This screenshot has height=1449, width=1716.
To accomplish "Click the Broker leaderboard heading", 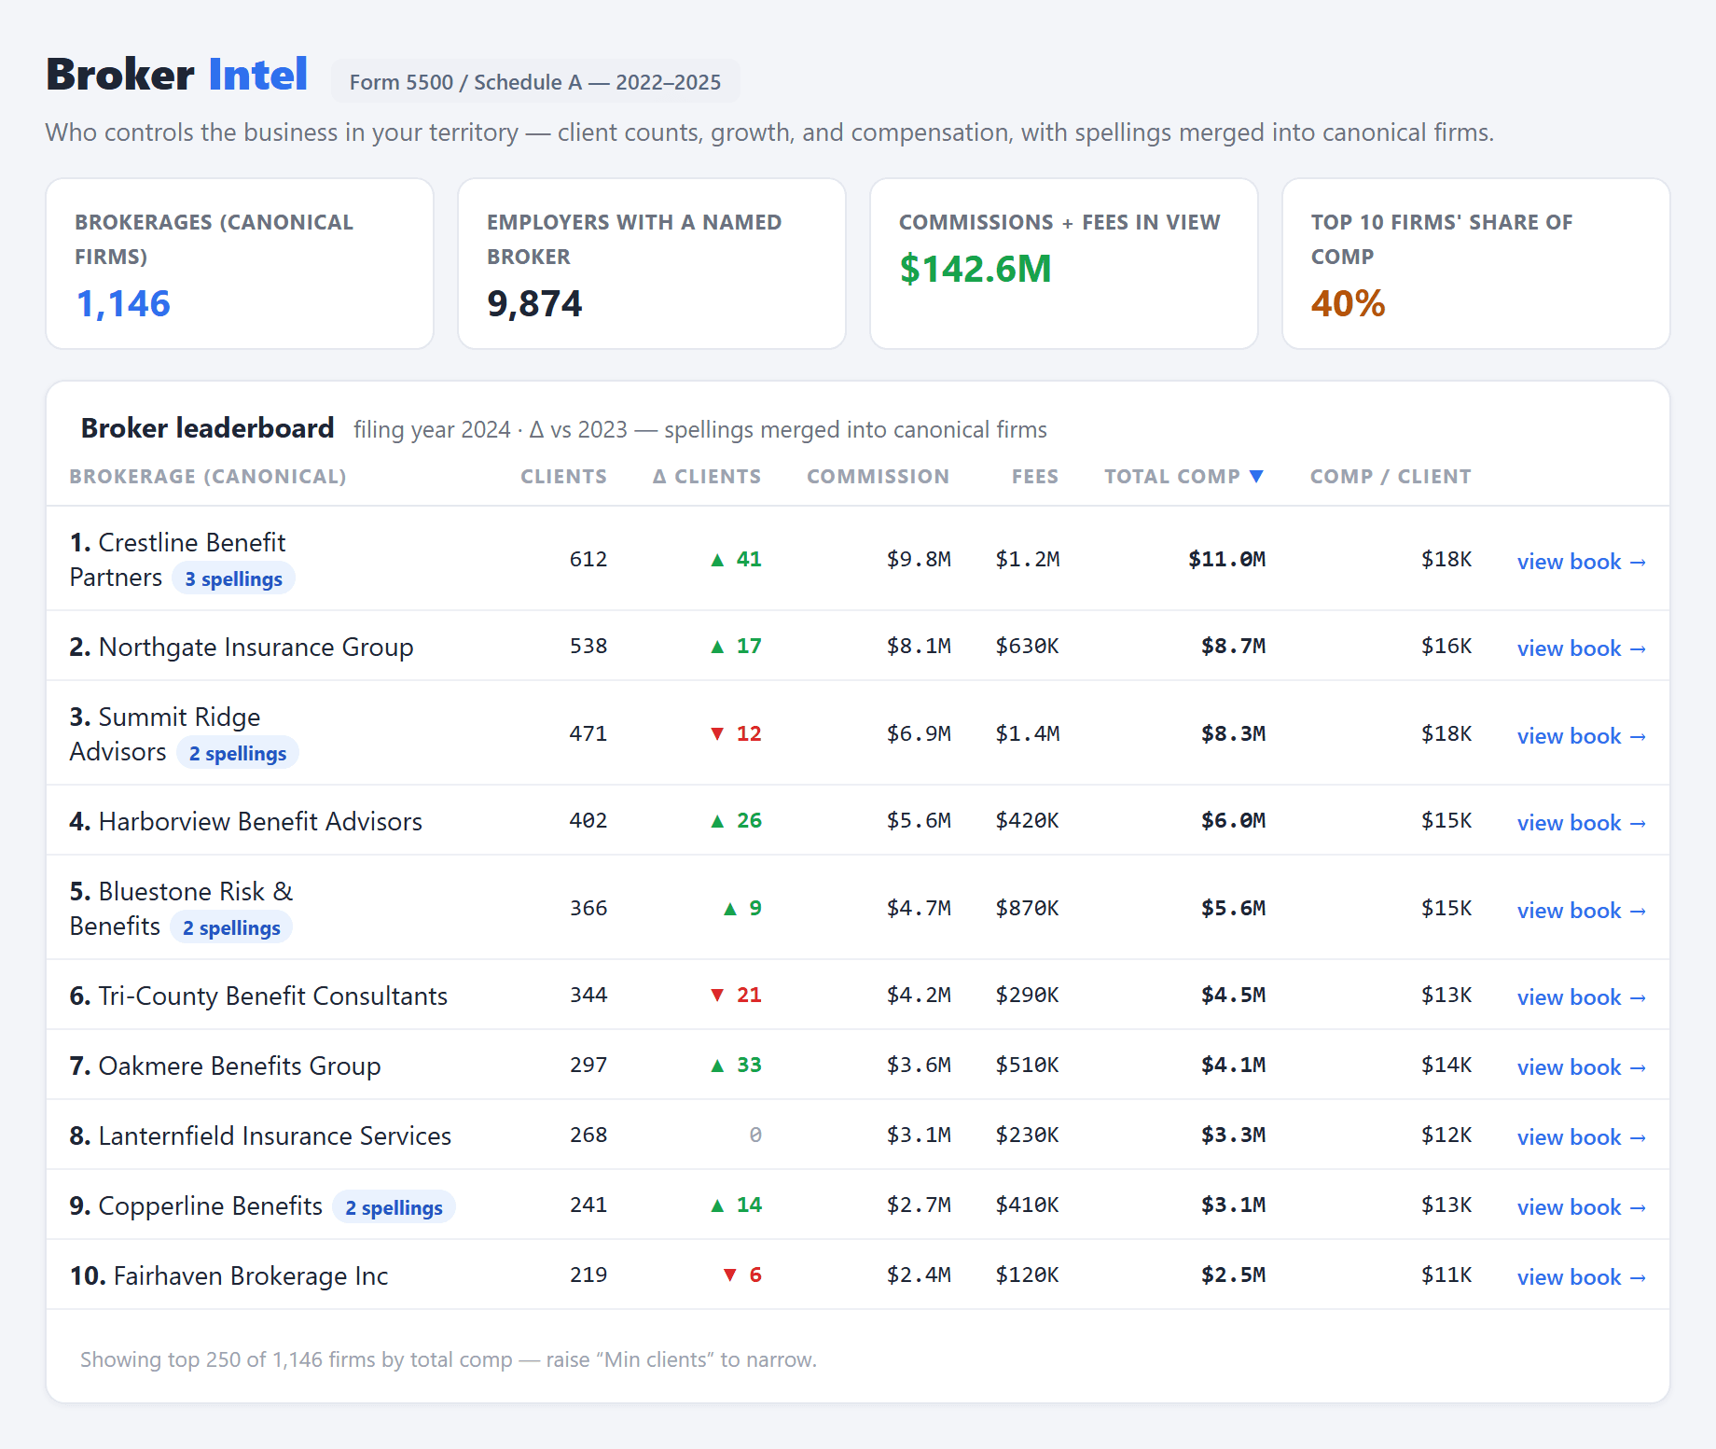I will pyautogui.click(x=207, y=427).
